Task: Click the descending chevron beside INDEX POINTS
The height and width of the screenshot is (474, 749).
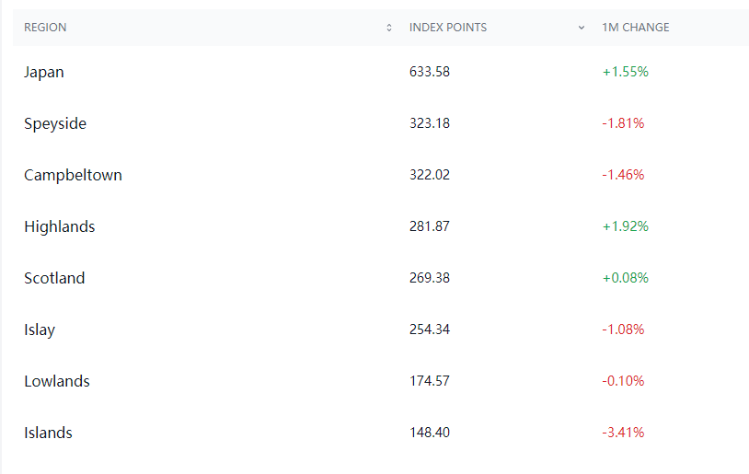Action: pos(582,28)
